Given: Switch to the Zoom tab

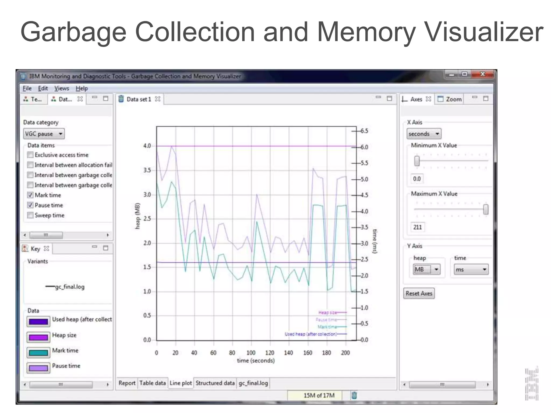Looking at the screenshot, I should [449, 99].
